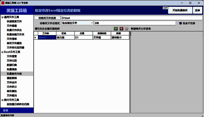Image resolution: width=209 pixels, height=117 pixels.
Task: Open Excel 文件比较 tool
Action: point(12,61)
